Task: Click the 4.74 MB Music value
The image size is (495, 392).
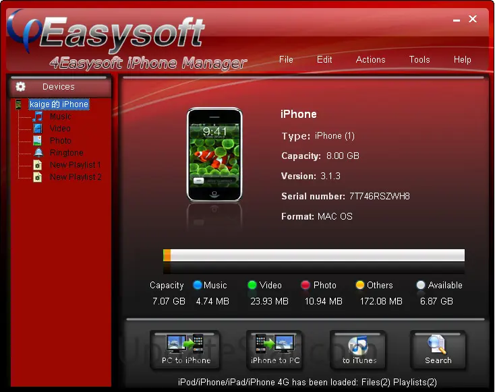Action: pos(212,301)
